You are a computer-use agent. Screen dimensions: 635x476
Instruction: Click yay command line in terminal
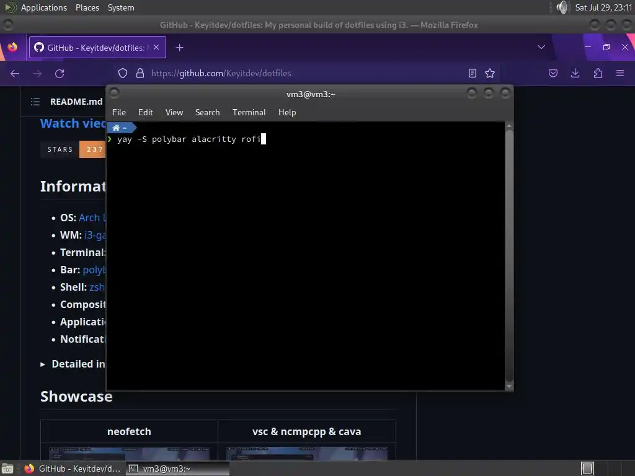pos(189,139)
